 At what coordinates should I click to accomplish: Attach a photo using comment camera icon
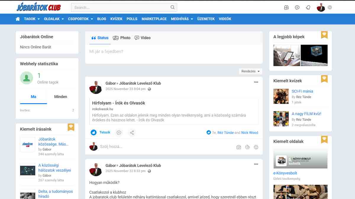238,147
